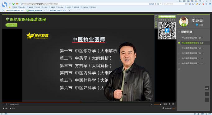Click the heart share icon below video
Image resolution: width=212 pixels, height=115 pixels.
coord(11,108)
